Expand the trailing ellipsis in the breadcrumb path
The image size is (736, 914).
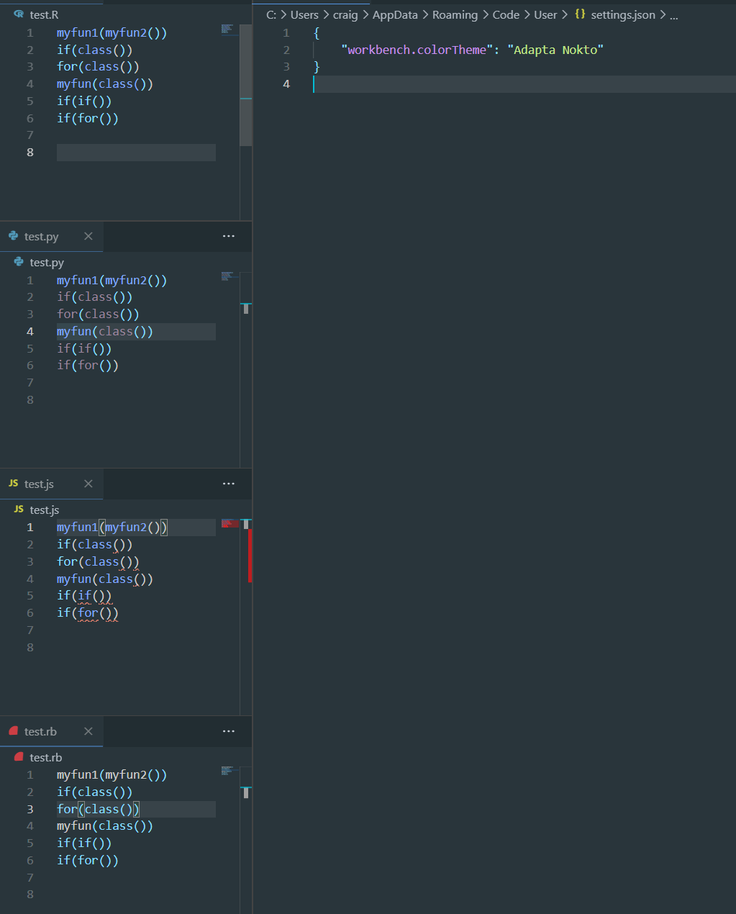[x=673, y=14]
